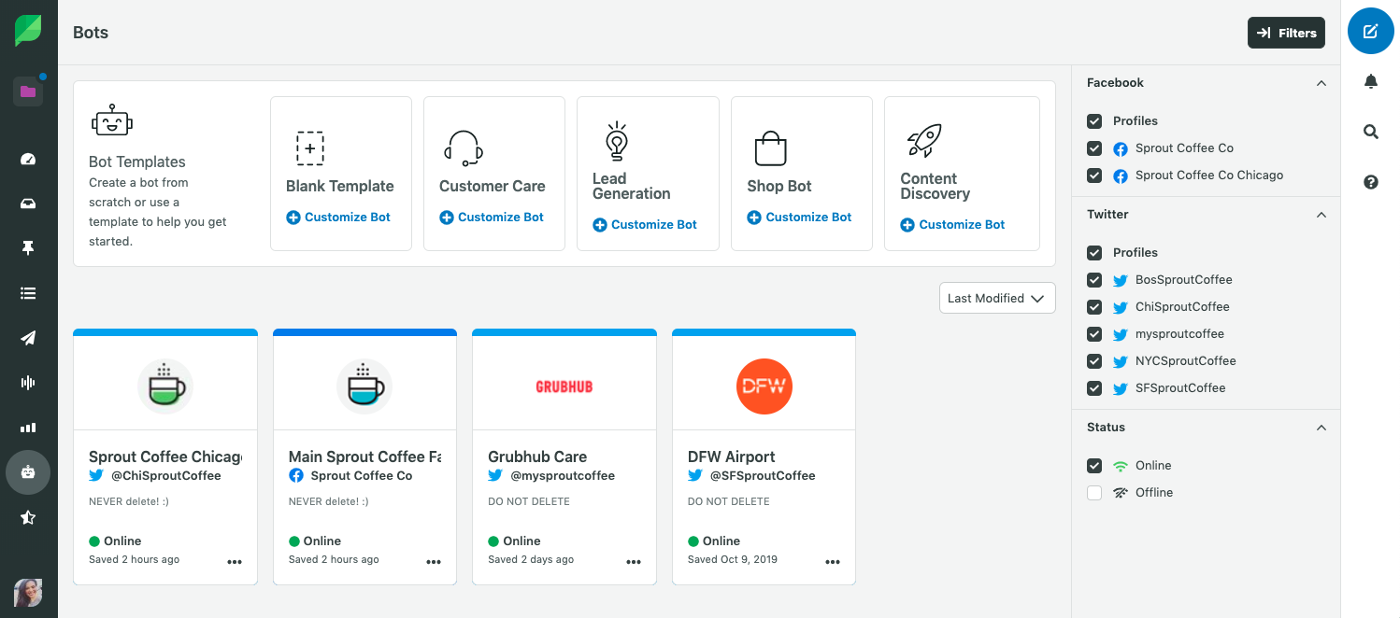Click Customize Bot under Lead Generation

coord(645,224)
